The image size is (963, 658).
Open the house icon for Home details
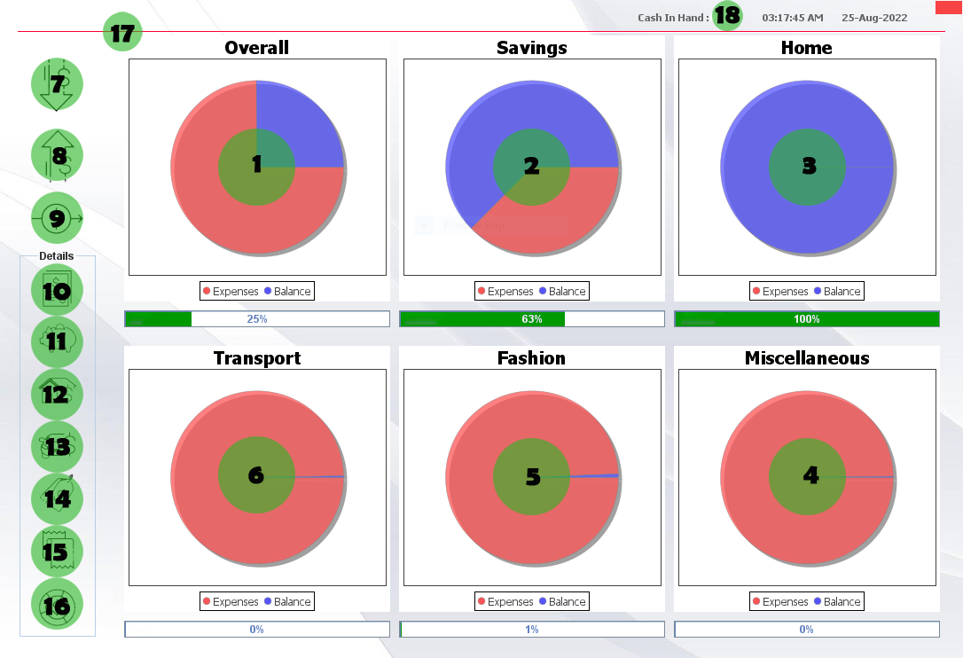(x=57, y=394)
